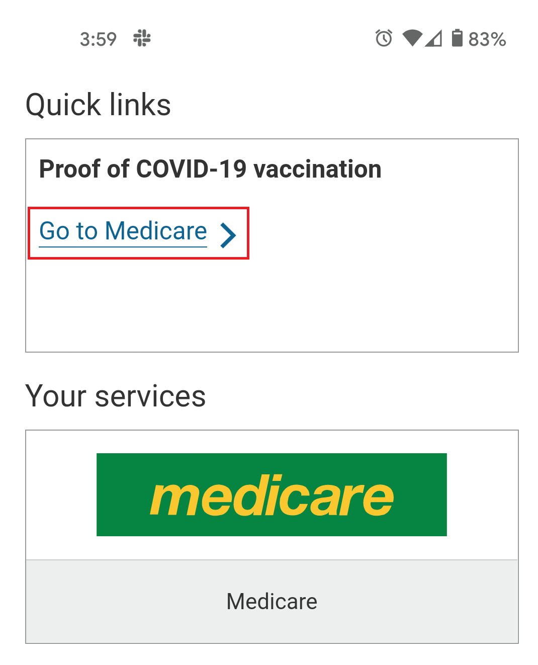
Task: Click white area right of Medicare logo
Action: tap(483, 495)
